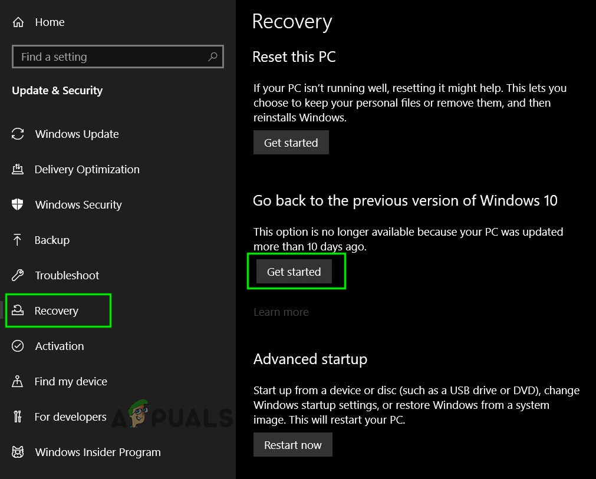The height and width of the screenshot is (479, 596).
Task: Open the Learn more link
Action: (281, 312)
